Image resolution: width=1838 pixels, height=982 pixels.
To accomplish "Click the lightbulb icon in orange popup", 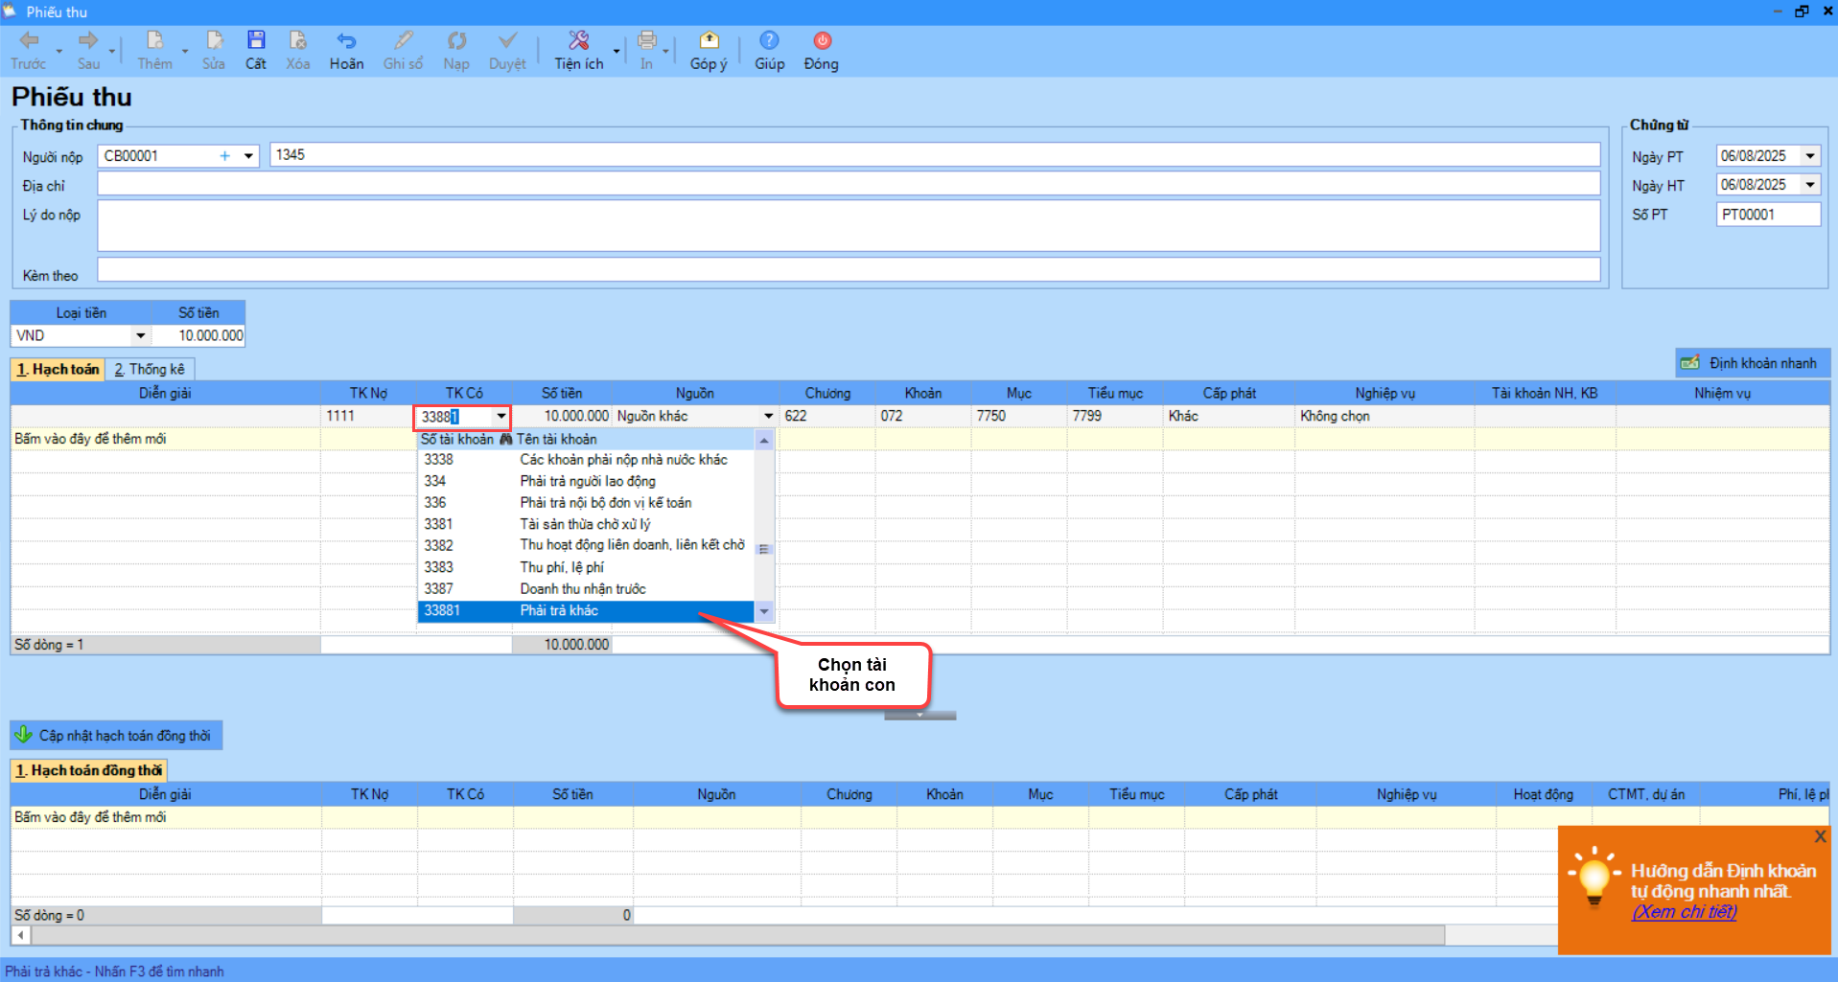I will click(1594, 877).
